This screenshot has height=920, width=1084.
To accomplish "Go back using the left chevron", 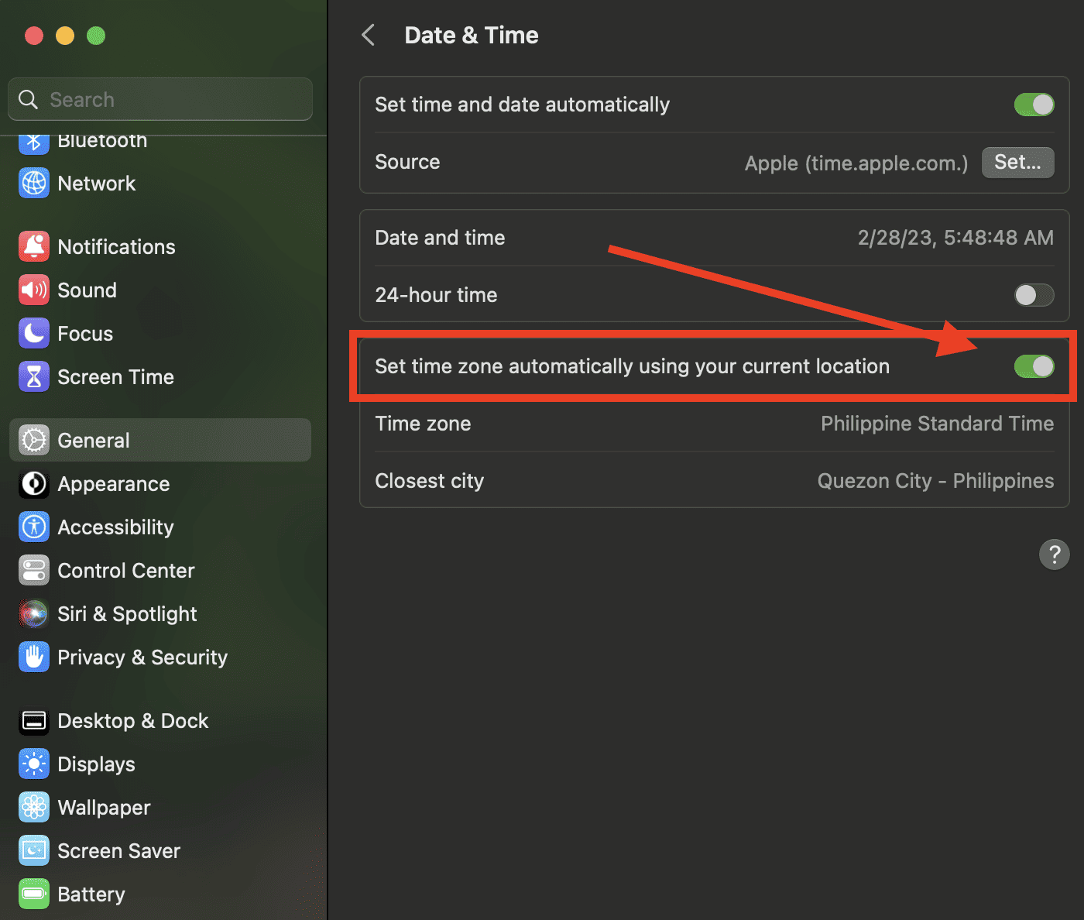I will click(369, 35).
